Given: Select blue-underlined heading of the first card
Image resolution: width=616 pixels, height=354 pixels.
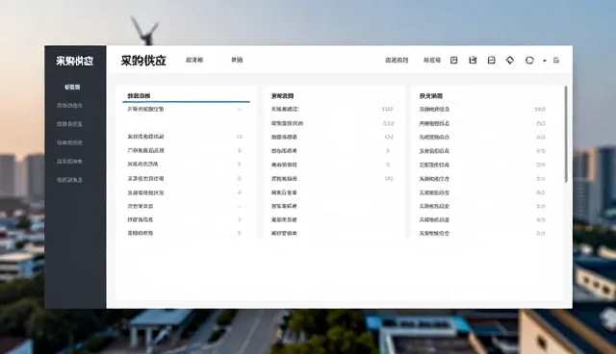Looking at the screenshot, I should (139, 96).
